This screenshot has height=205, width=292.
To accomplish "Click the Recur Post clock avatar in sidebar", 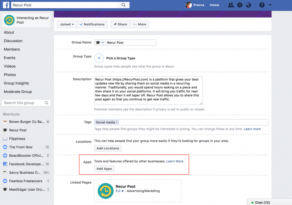I will pos(9,20).
